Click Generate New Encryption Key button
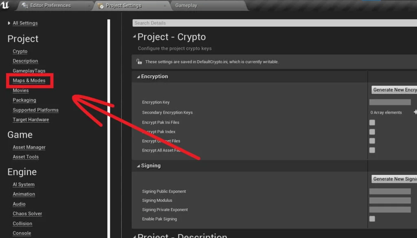 click(394, 90)
